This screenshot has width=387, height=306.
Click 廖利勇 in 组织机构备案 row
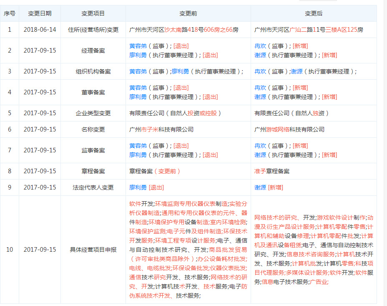click(x=180, y=71)
